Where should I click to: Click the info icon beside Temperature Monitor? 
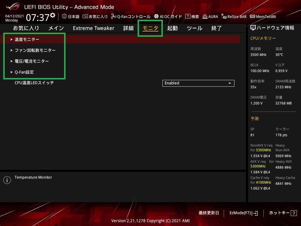click(x=7, y=180)
